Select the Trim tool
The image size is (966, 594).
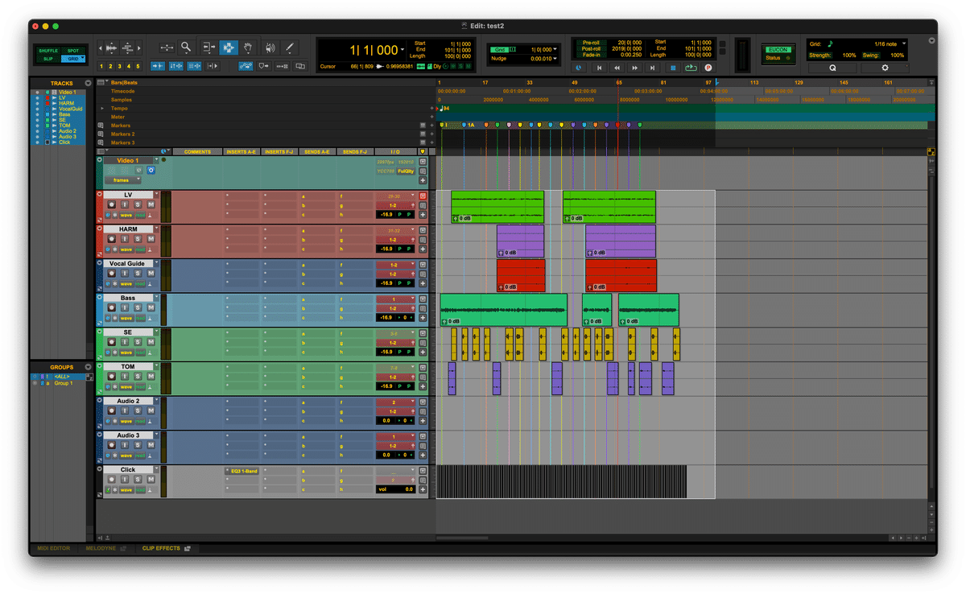(208, 47)
